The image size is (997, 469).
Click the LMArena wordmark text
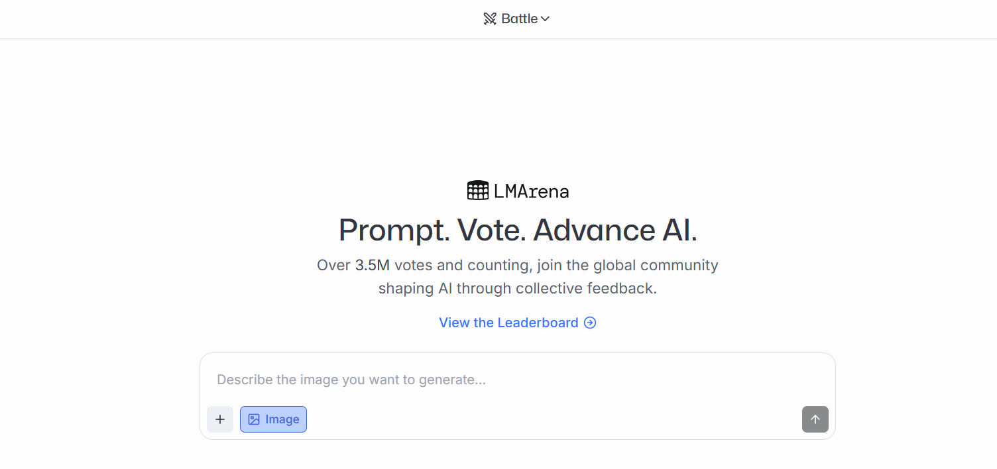pyautogui.click(x=531, y=191)
